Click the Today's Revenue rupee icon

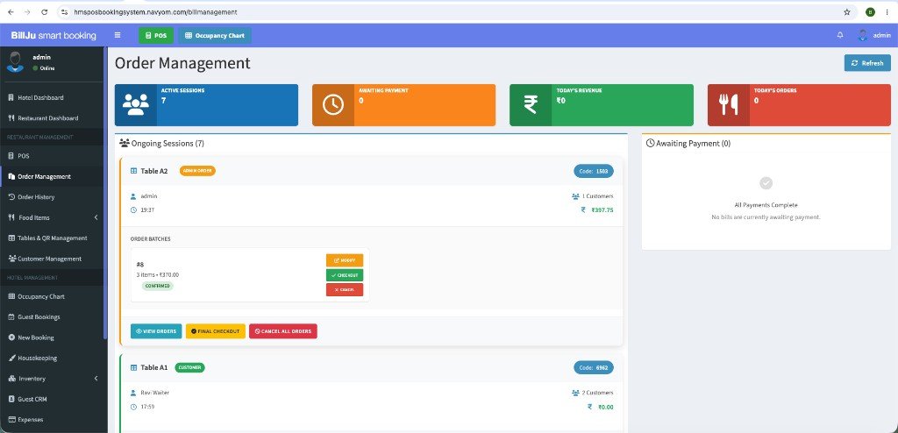tap(531, 105)
